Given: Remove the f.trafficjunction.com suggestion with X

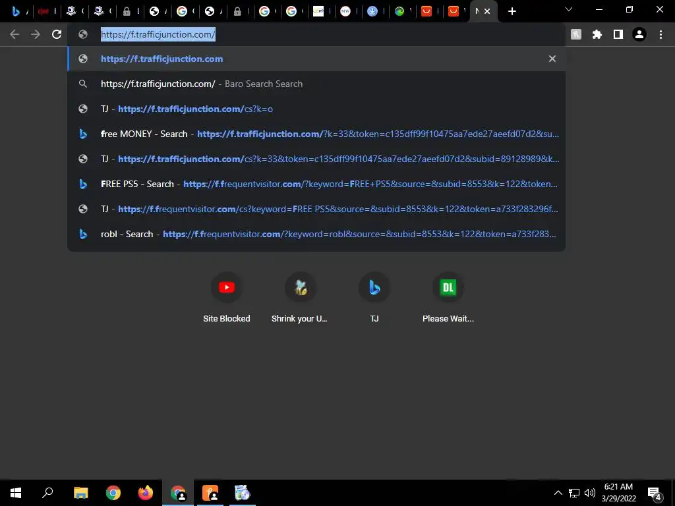Looking at the screenshot, I should [552, 59].
